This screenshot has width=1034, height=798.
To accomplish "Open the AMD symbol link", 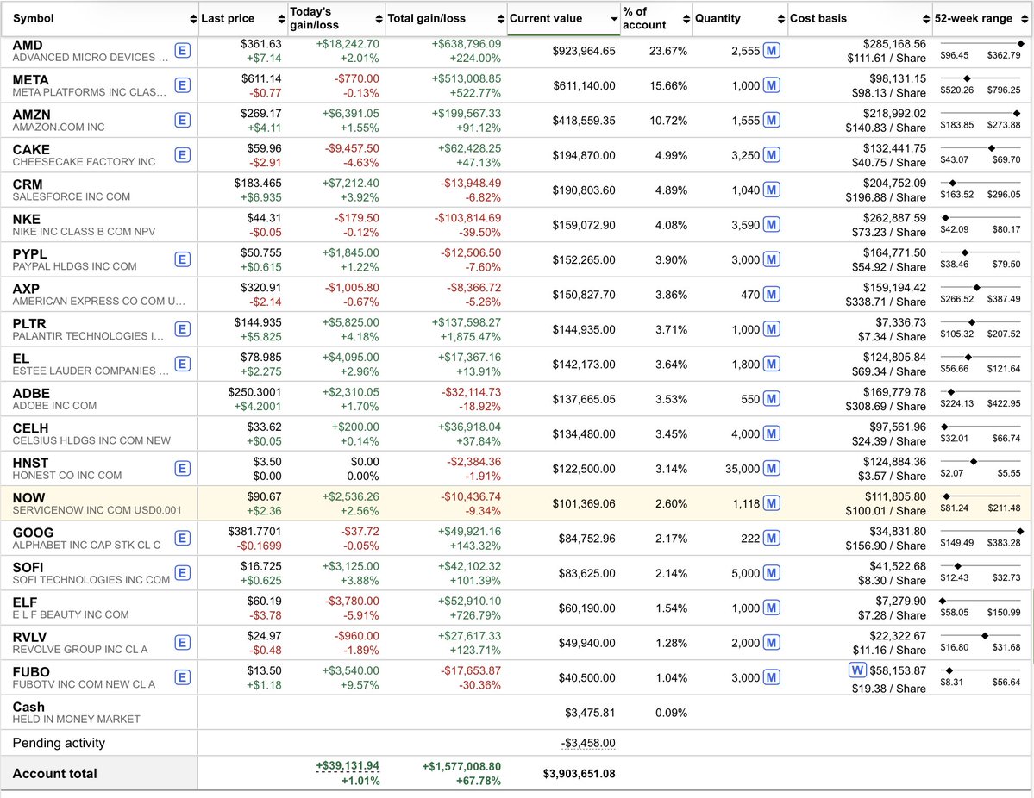I will pos(28,45).
